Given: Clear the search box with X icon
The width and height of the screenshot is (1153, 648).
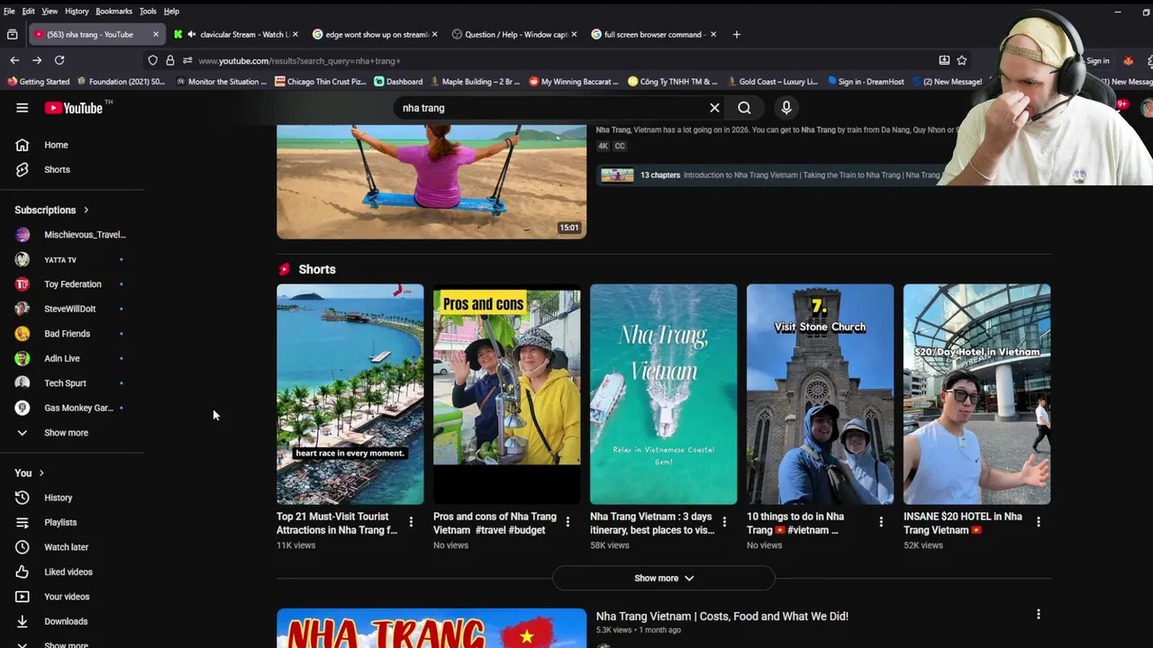Looking at the screenshot, I should [714, 108].
